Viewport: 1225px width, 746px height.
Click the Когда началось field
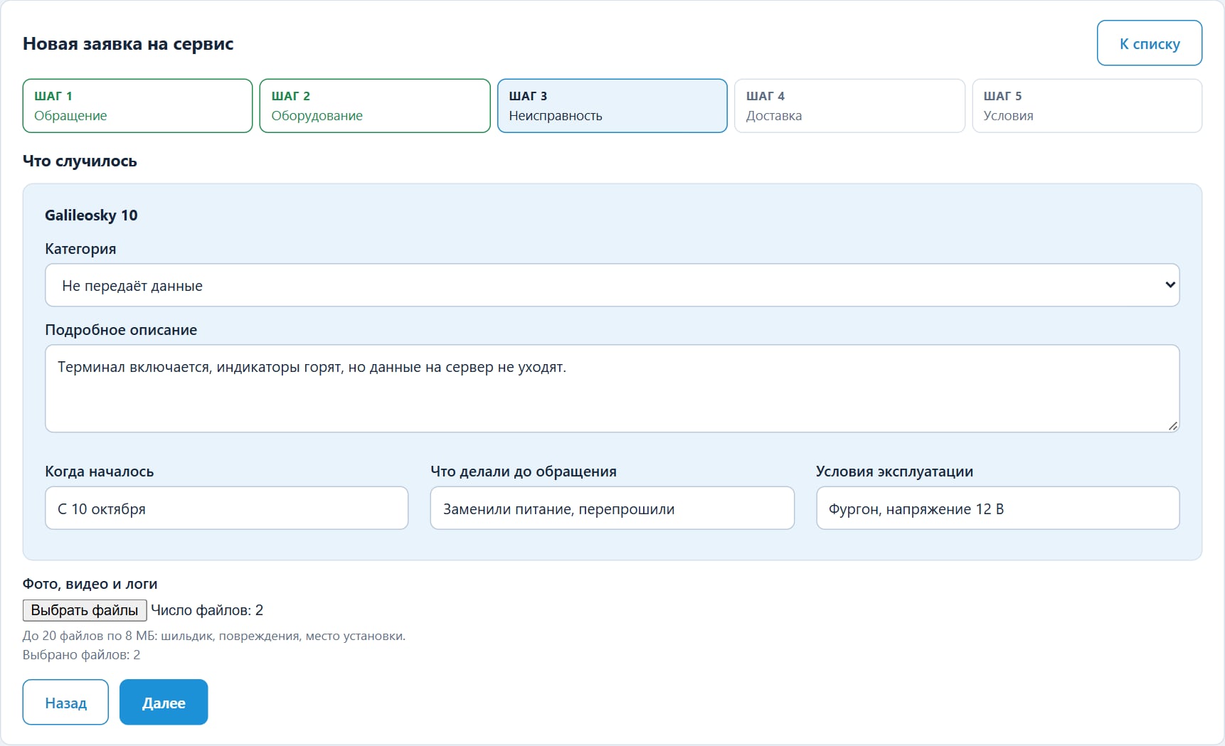click(x=226, y=508)
